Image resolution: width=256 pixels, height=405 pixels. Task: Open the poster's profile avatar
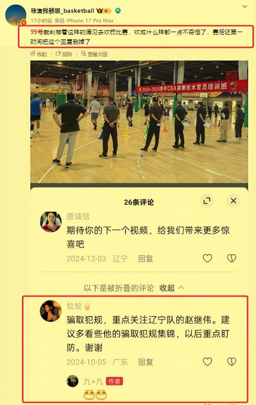[16, 15]
